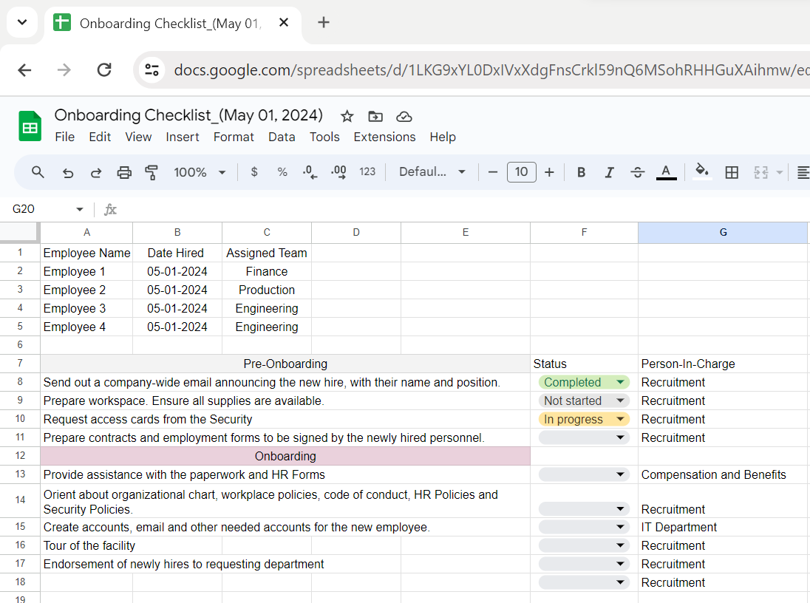810x603 pixels.
Task: Decrease the font size
Action: (x=493, y=172)
